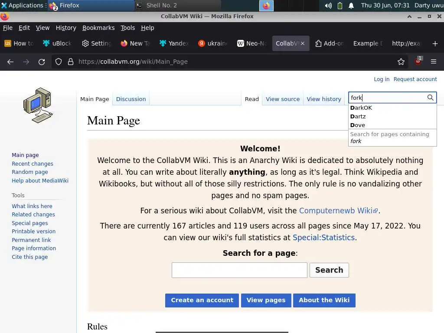Click the browser back arrow button

click(10, 62)
